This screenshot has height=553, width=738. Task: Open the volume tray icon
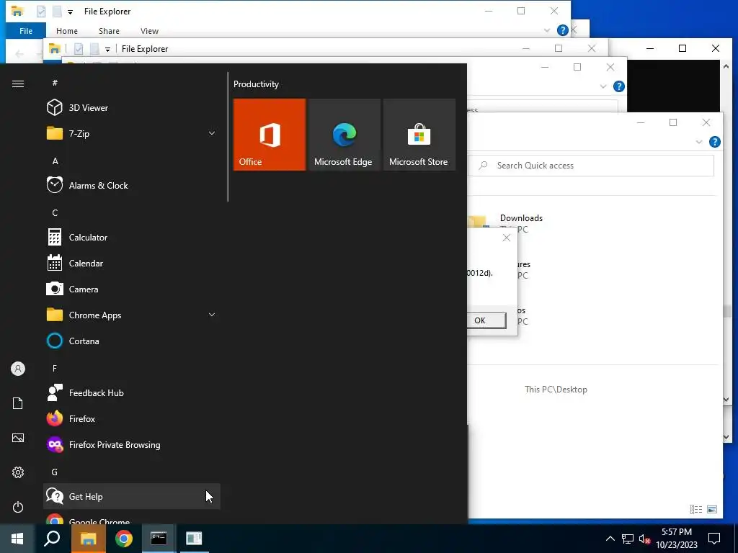click(644, 539)
